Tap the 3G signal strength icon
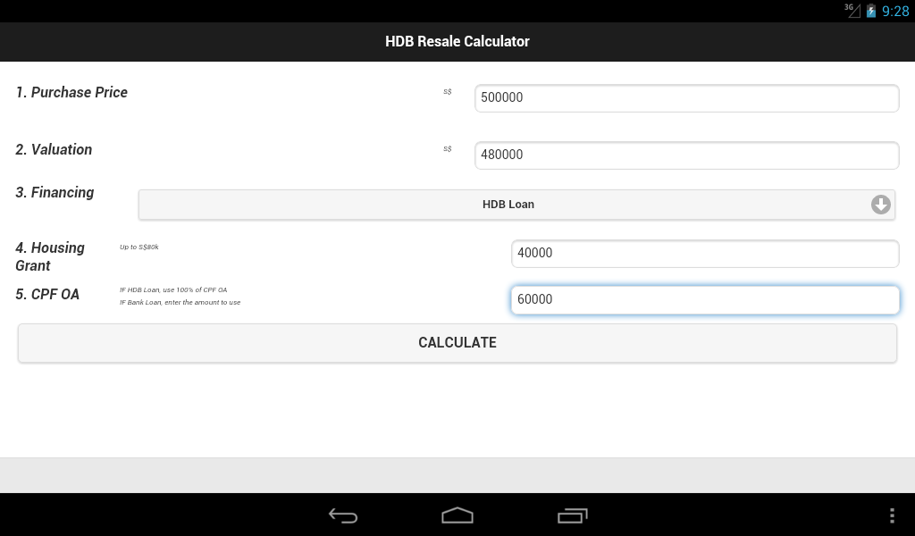This screenshot has height=536, width=915. 852,10
